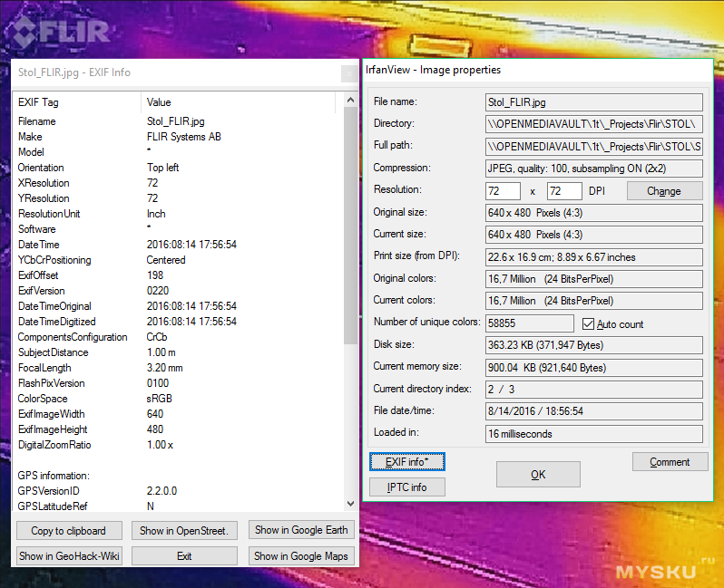This screenshot has height=588, width=724.
Task: Select the ResolutionUnit Inch row
Action: pos(178,214)
